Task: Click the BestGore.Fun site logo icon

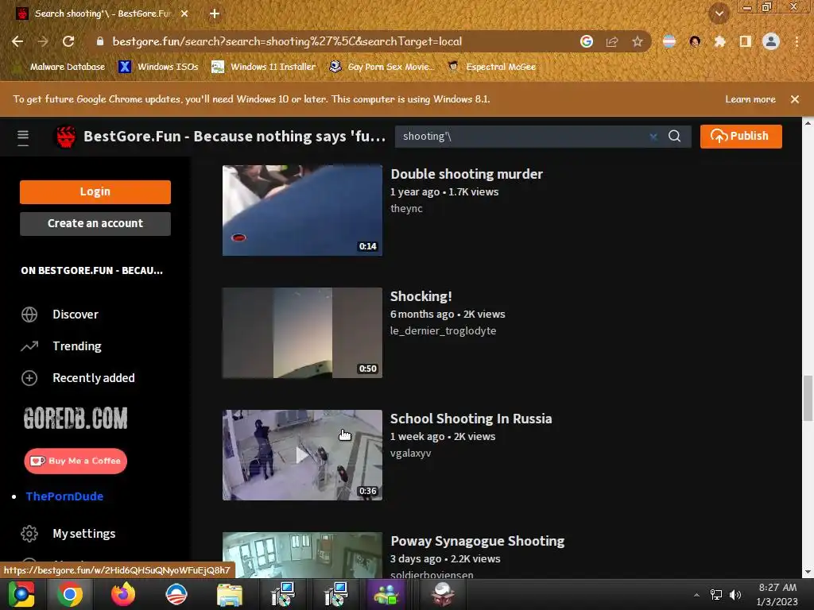Action: pos(66,137)
